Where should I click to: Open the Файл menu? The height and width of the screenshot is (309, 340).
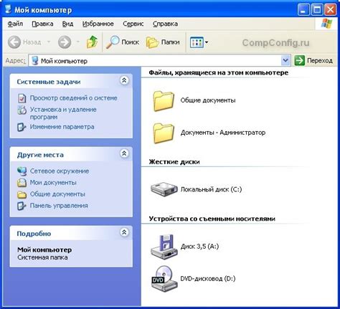[15, 24]
